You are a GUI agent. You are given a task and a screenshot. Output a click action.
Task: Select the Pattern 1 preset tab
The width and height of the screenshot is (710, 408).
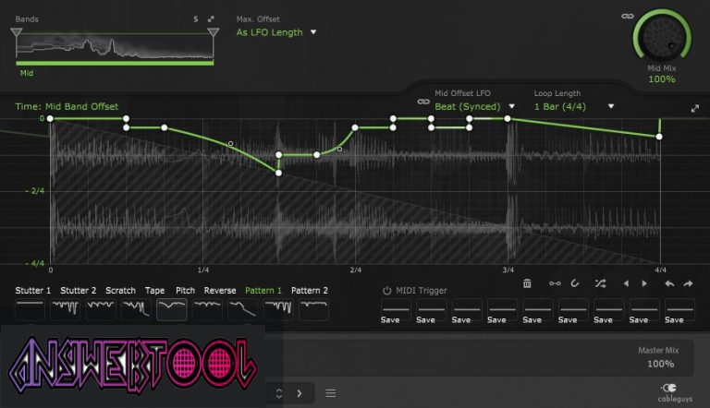tap(263, 291)
